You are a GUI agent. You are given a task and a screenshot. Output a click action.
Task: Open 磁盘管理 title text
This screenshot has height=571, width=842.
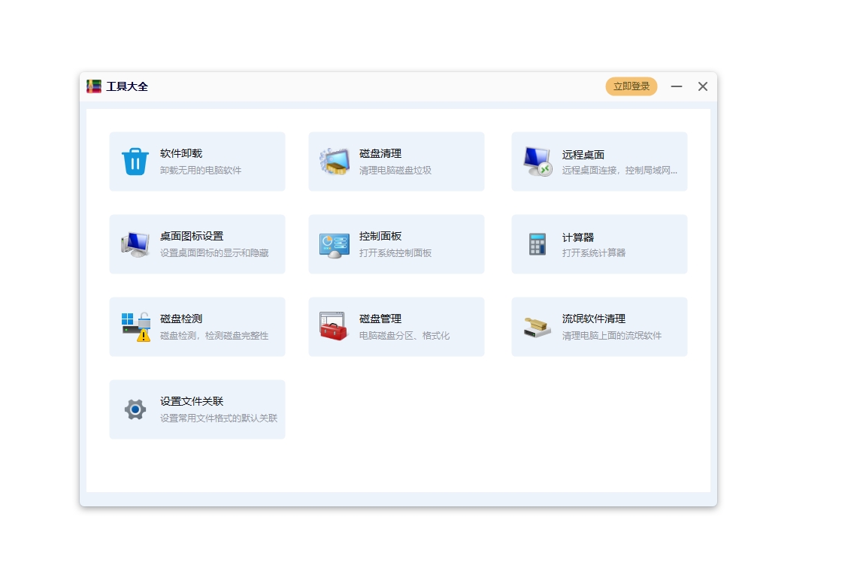pos(380,319)
